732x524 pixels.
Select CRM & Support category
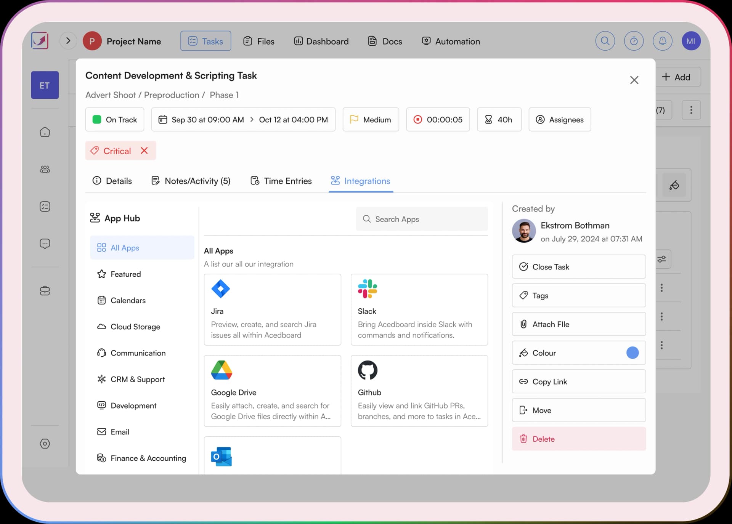click(x=142, y=379)
